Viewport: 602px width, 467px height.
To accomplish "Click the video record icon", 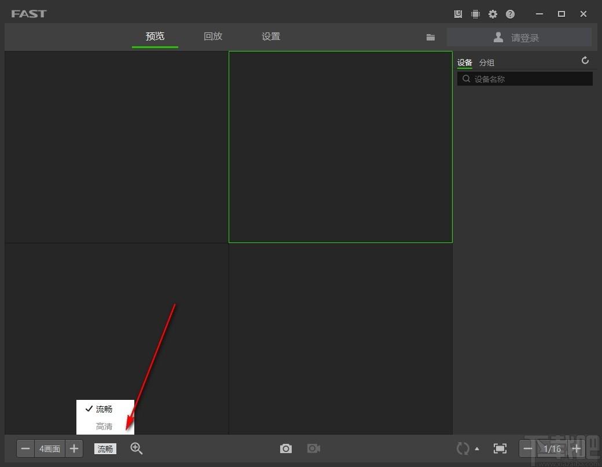I will pyautogui.click(x=314, y=448).
